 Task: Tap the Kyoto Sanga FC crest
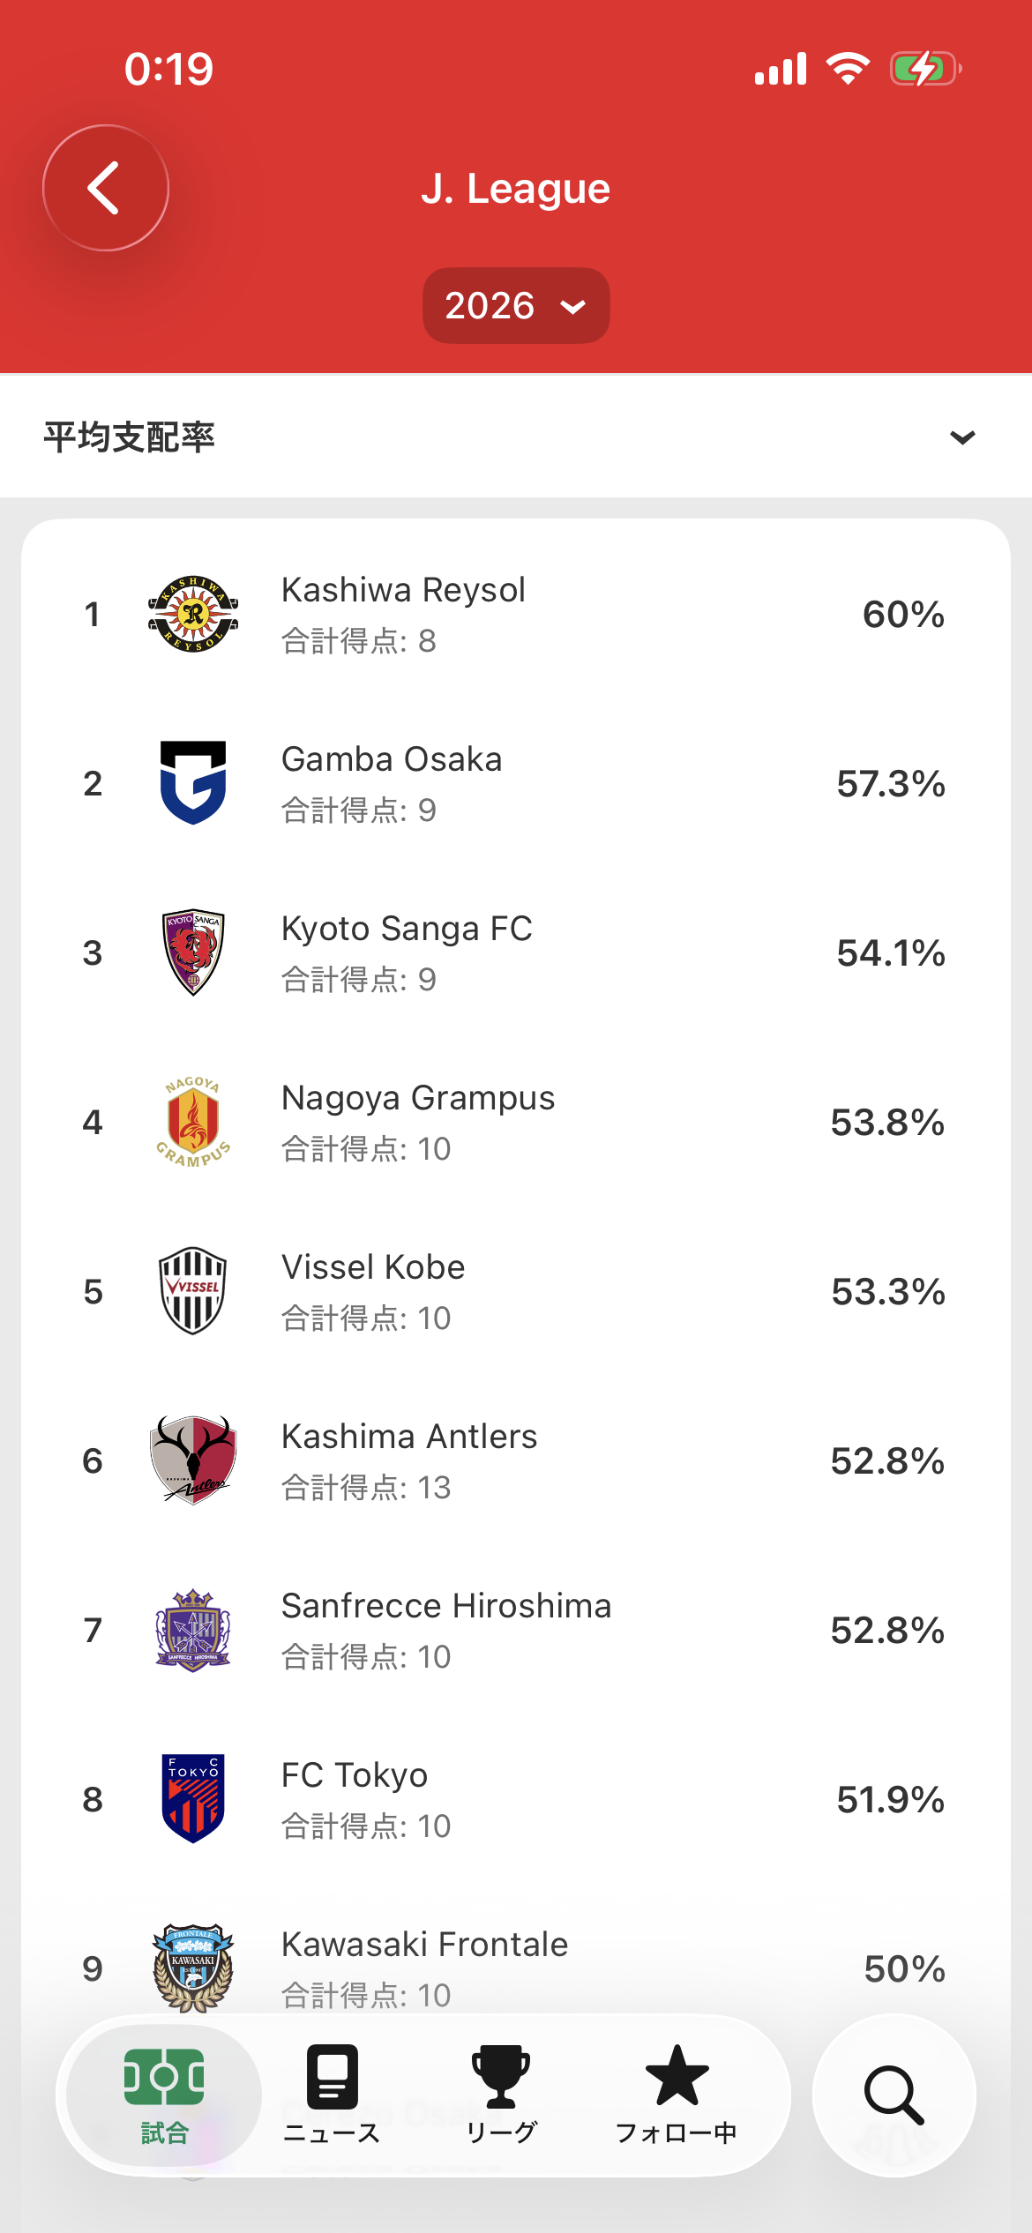coord(193,952)
